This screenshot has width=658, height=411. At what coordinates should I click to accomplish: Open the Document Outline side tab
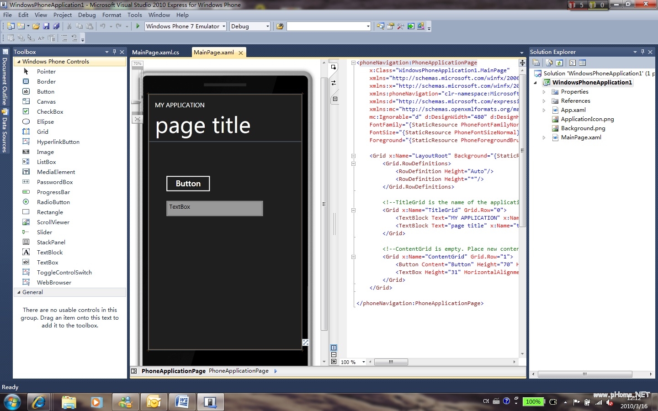coord(5,78)
